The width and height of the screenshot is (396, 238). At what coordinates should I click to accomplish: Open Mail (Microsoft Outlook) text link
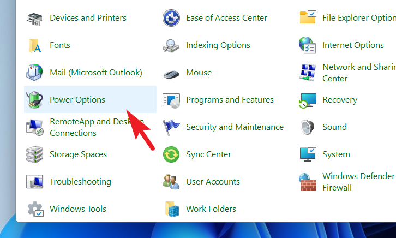(96, 73)
